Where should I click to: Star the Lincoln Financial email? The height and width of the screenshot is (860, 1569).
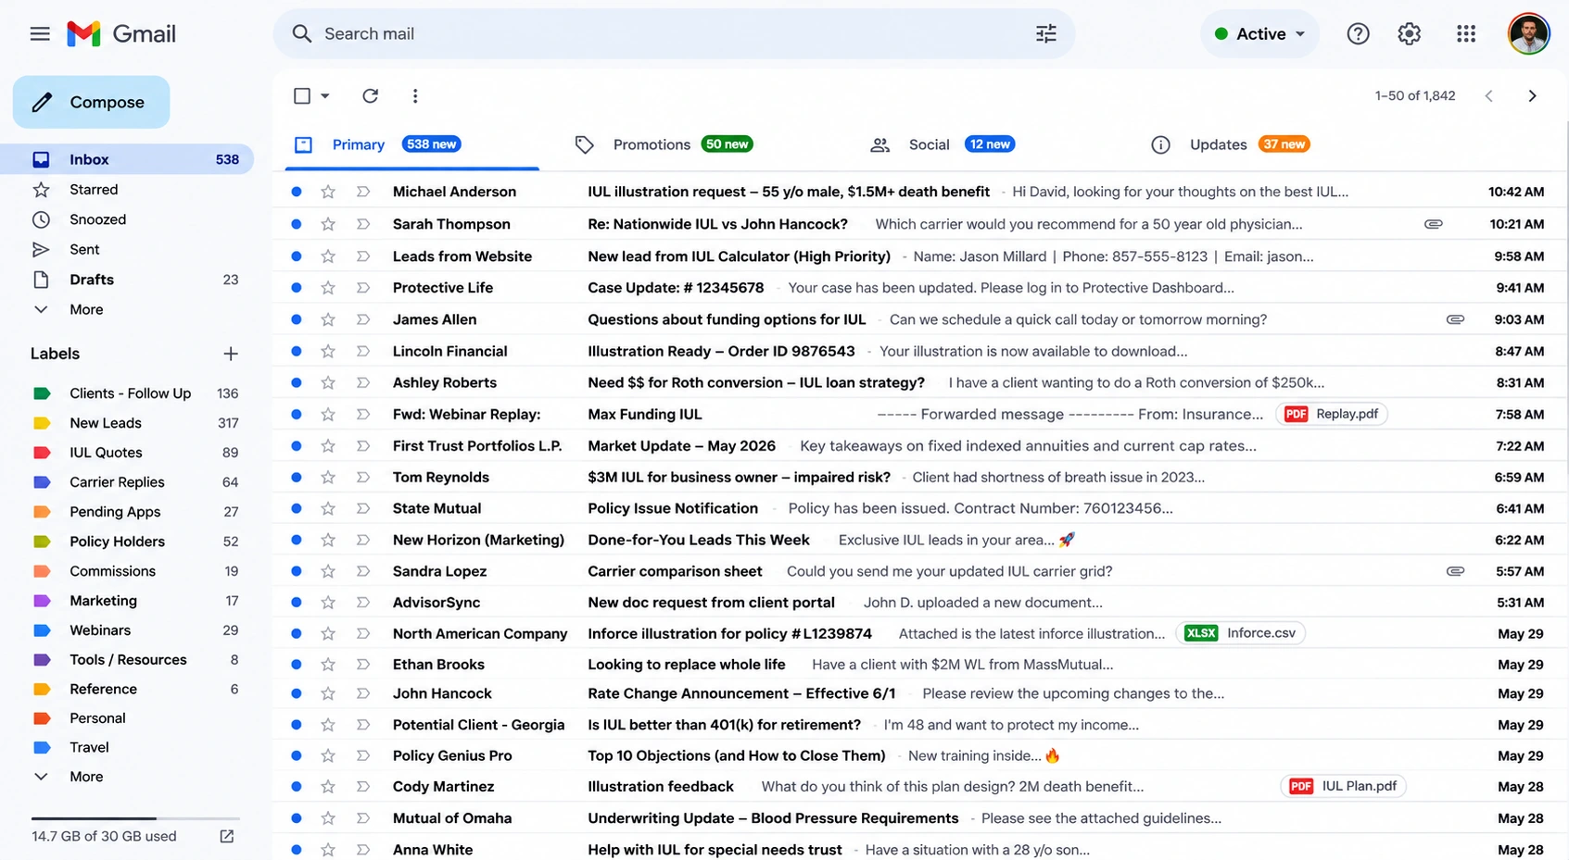328,351
